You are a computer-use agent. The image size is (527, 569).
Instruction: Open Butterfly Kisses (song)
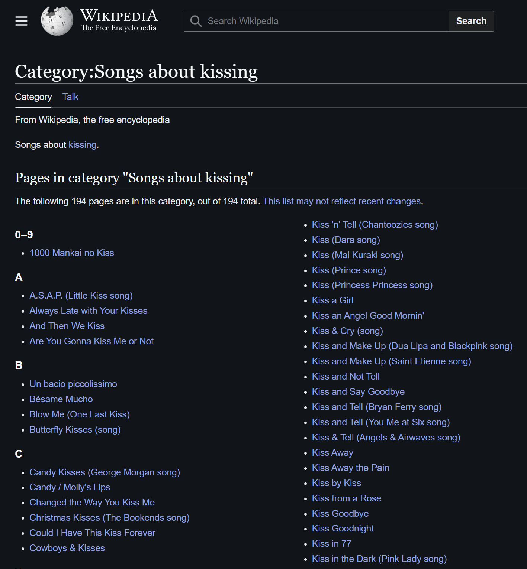tap(75, 430)
